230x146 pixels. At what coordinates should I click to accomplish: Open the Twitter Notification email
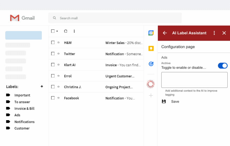[96, 54]
